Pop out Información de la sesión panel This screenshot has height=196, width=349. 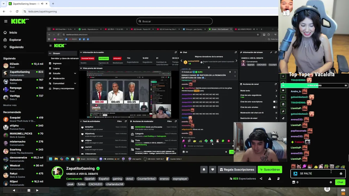coord(176,52)
